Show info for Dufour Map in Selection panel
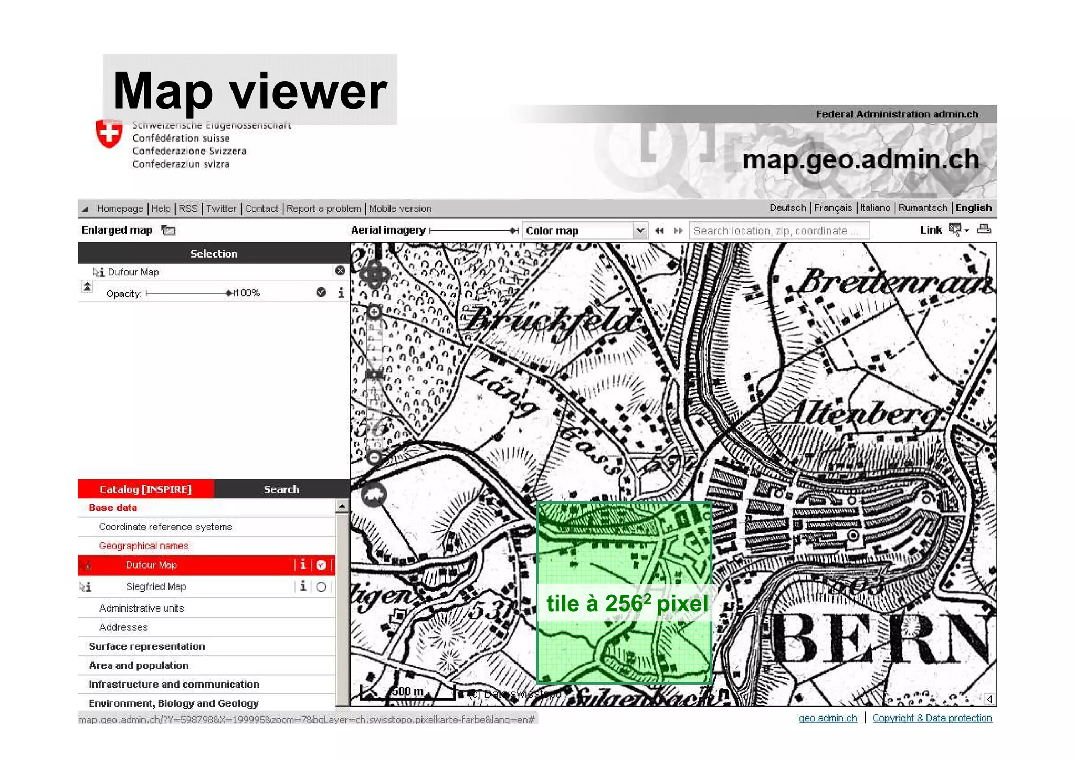The height and width of the screenshot is (759, 1075). pyautogui.click(x=341, y=293)
